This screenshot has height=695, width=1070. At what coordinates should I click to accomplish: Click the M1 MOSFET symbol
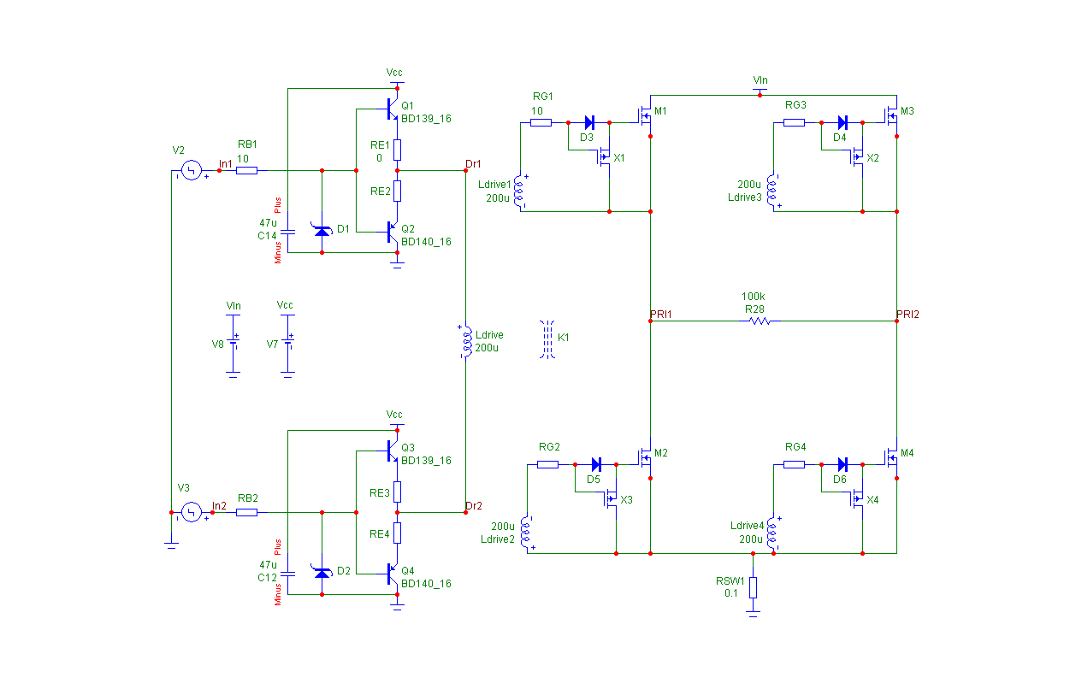643,116
